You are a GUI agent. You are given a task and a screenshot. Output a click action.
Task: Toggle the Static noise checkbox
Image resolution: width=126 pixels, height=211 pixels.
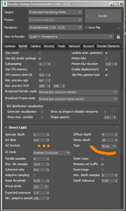pyautogui.click(x=103, y=159)
